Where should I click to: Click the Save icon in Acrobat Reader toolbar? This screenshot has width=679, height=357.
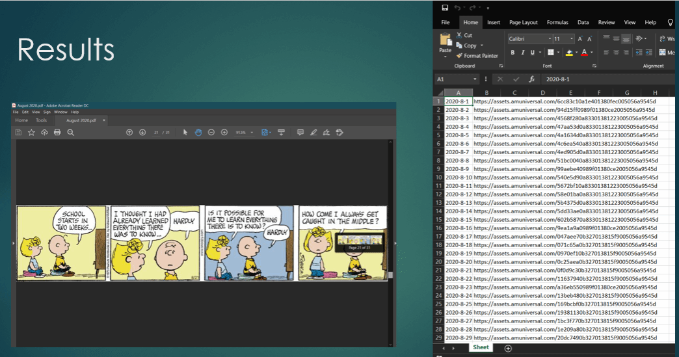click(18, 133)
